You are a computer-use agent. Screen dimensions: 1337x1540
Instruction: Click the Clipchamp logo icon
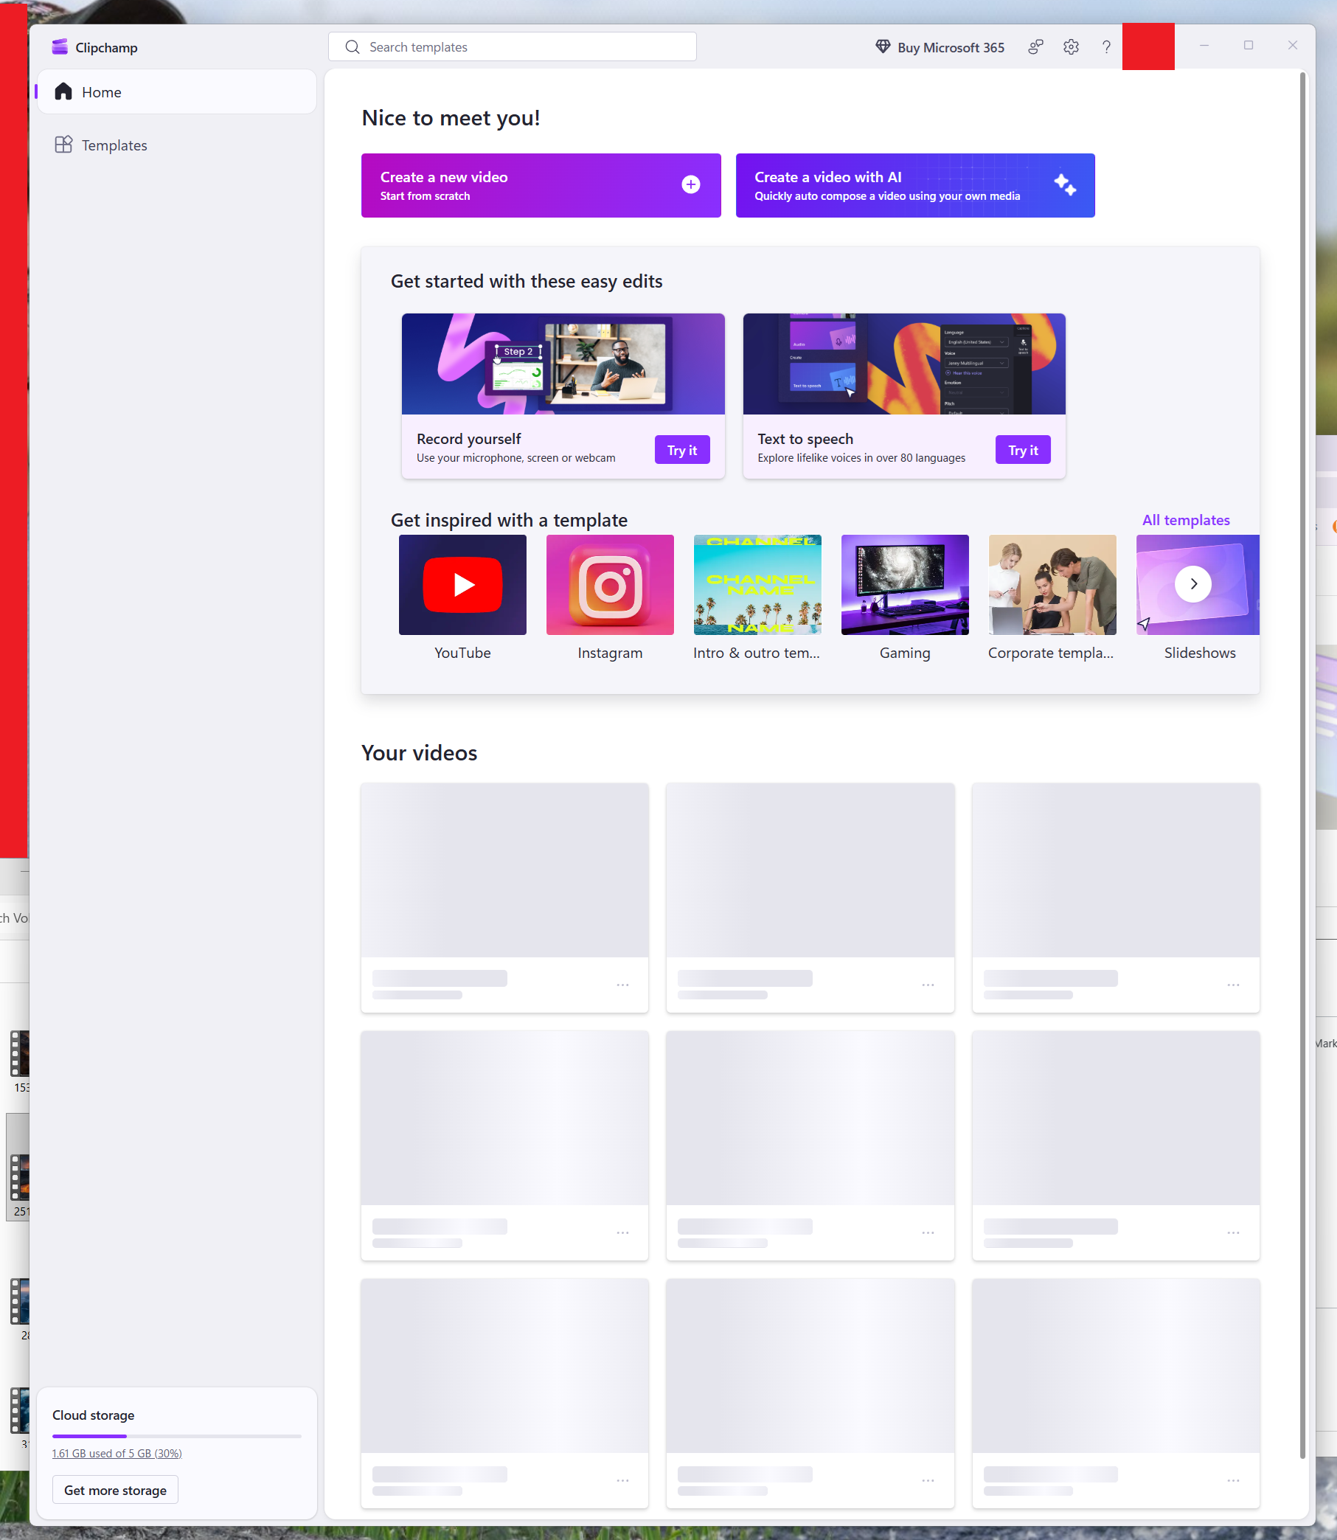(x=60, y=47)
